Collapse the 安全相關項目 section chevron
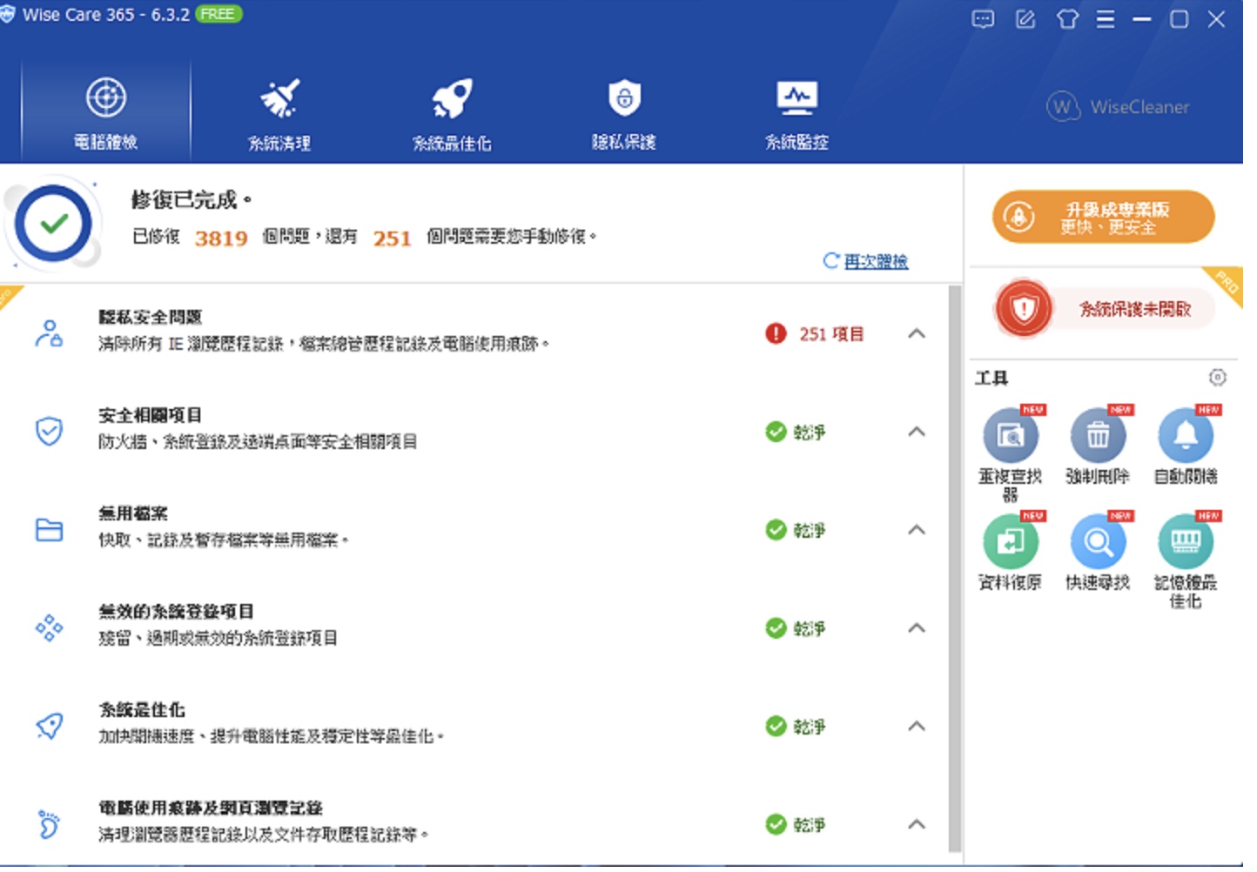This screenshot has height=872, width=1257. [917, 432]
